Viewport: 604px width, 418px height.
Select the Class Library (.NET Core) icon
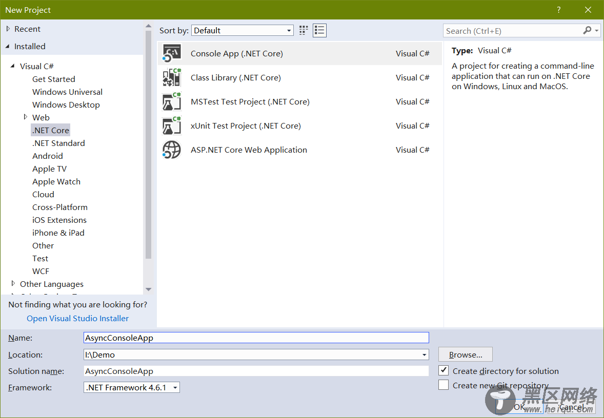172,77
